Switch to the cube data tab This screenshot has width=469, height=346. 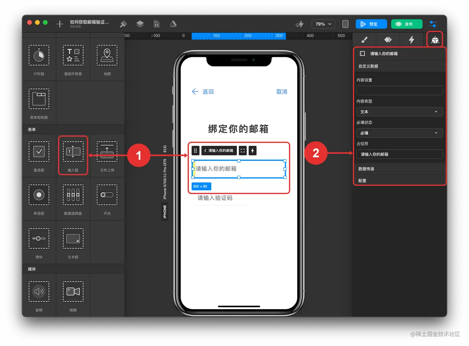435,40
